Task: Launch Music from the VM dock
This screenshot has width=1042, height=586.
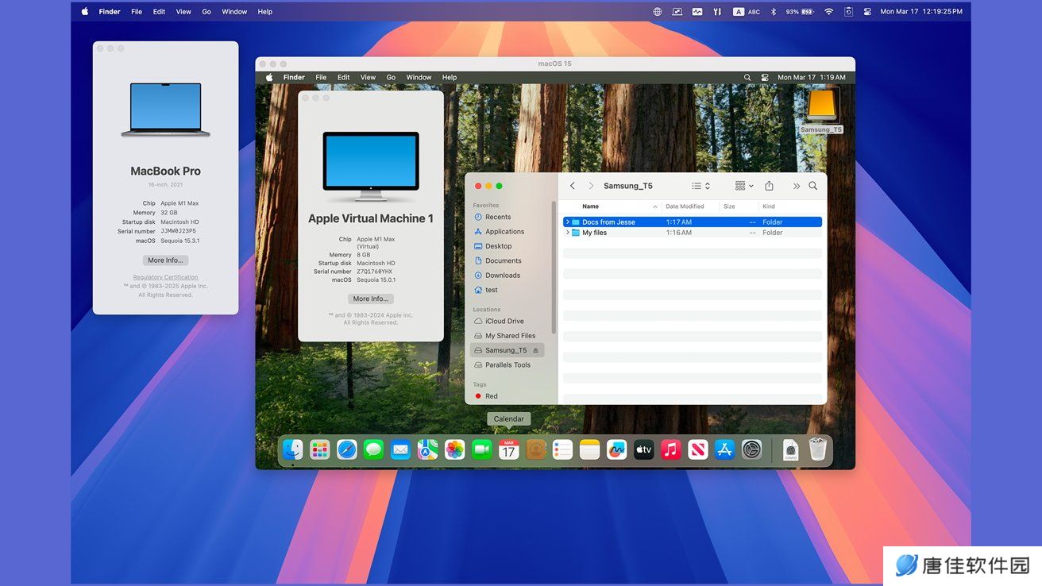Action: click(671, 450)
